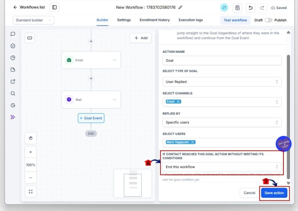Toggle the sidebar panel icon
This screenshot has width=298, height=211.
tap(54, 7)
